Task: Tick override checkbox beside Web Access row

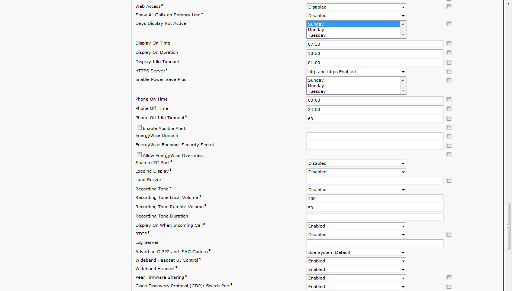Action: coord(449,7)
